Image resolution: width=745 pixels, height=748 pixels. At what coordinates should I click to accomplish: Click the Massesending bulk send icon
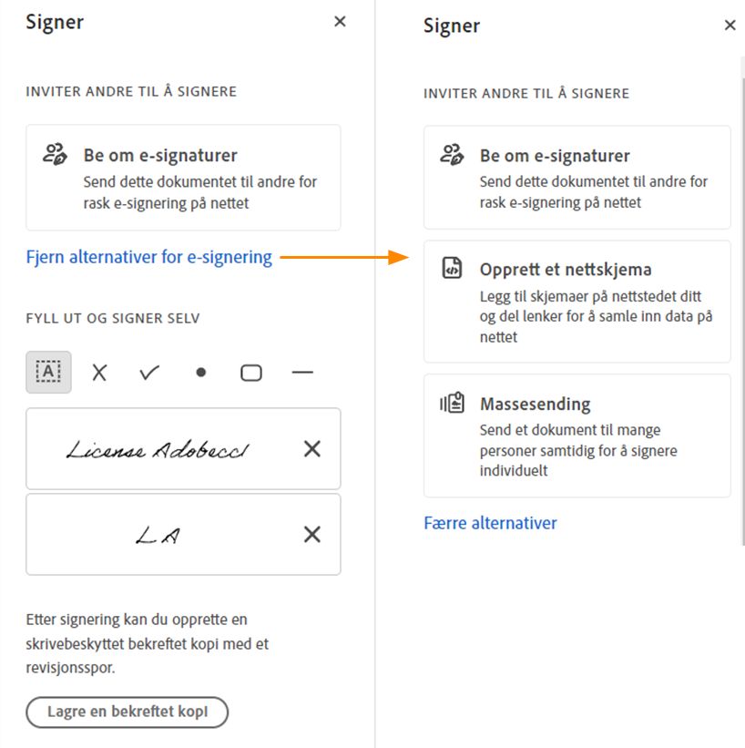(452, 403)
